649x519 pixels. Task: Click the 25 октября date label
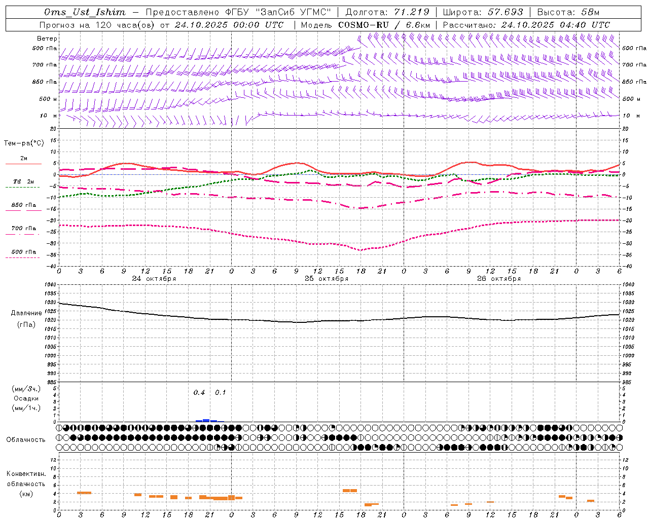tap(327, 279)
